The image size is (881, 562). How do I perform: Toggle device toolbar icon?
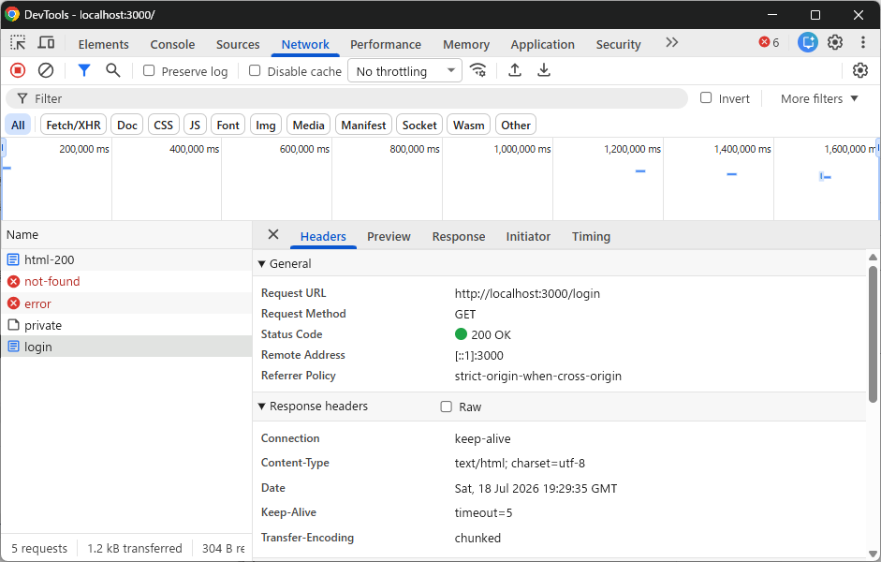click(46, 43)
